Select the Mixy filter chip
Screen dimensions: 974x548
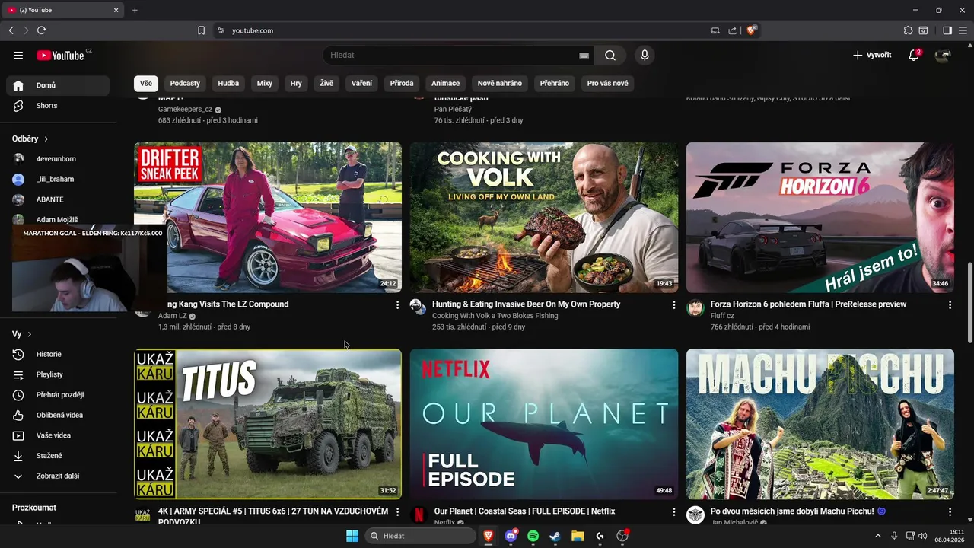pyautogui.click(x=265, y=83)
